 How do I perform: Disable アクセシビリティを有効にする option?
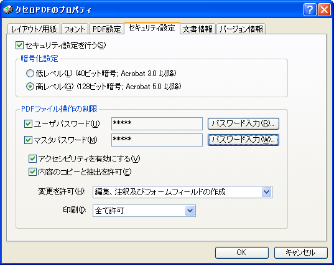[32, 159]
